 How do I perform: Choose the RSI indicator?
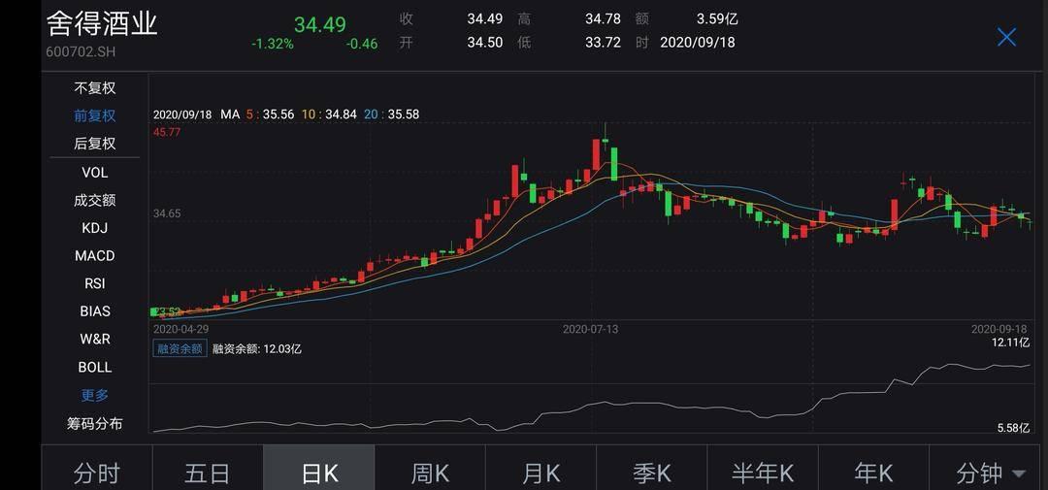click(95, 283)
